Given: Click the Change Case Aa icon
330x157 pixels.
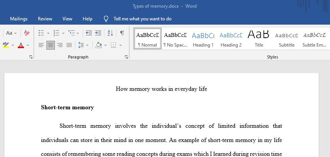Looking at the screenshot, I should point(9,33).
